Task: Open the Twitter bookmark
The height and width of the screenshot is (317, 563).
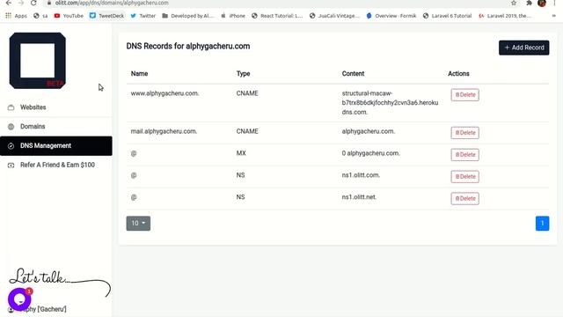Action: pos(143,16)
